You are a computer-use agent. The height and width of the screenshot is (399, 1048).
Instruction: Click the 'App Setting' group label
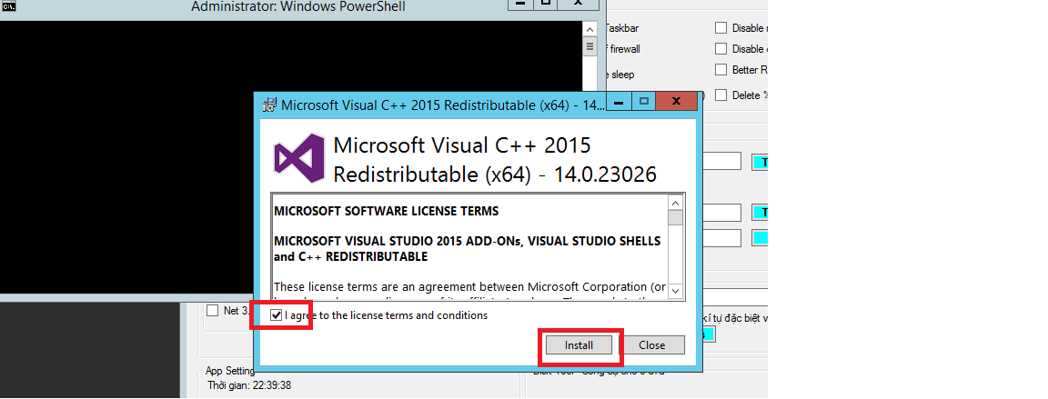(x=230, y=371)
